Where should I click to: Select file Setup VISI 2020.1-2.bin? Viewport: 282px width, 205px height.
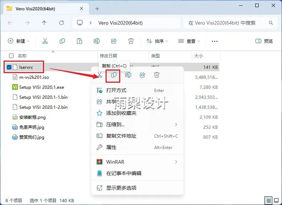(x=43, y=107)
